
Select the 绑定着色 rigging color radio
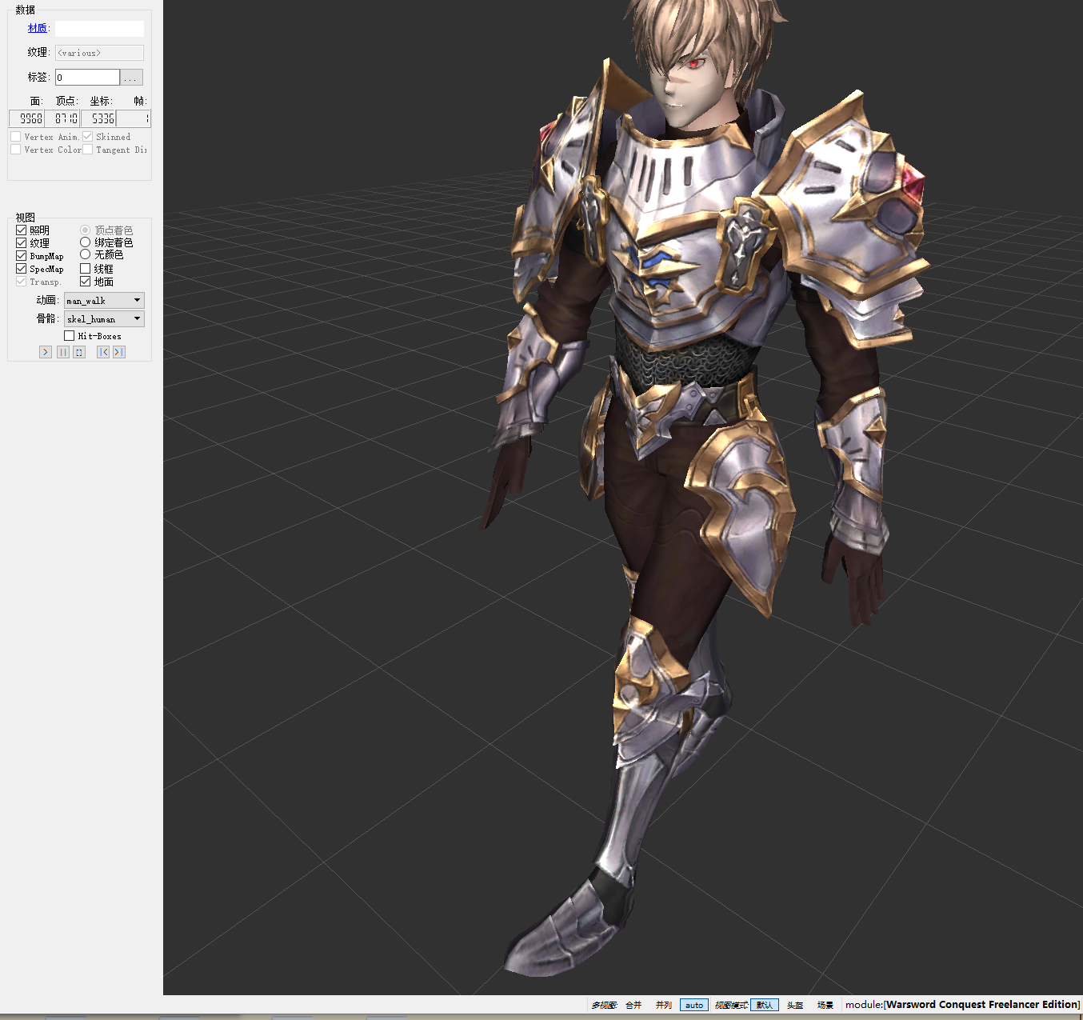[x=85, y=242]
